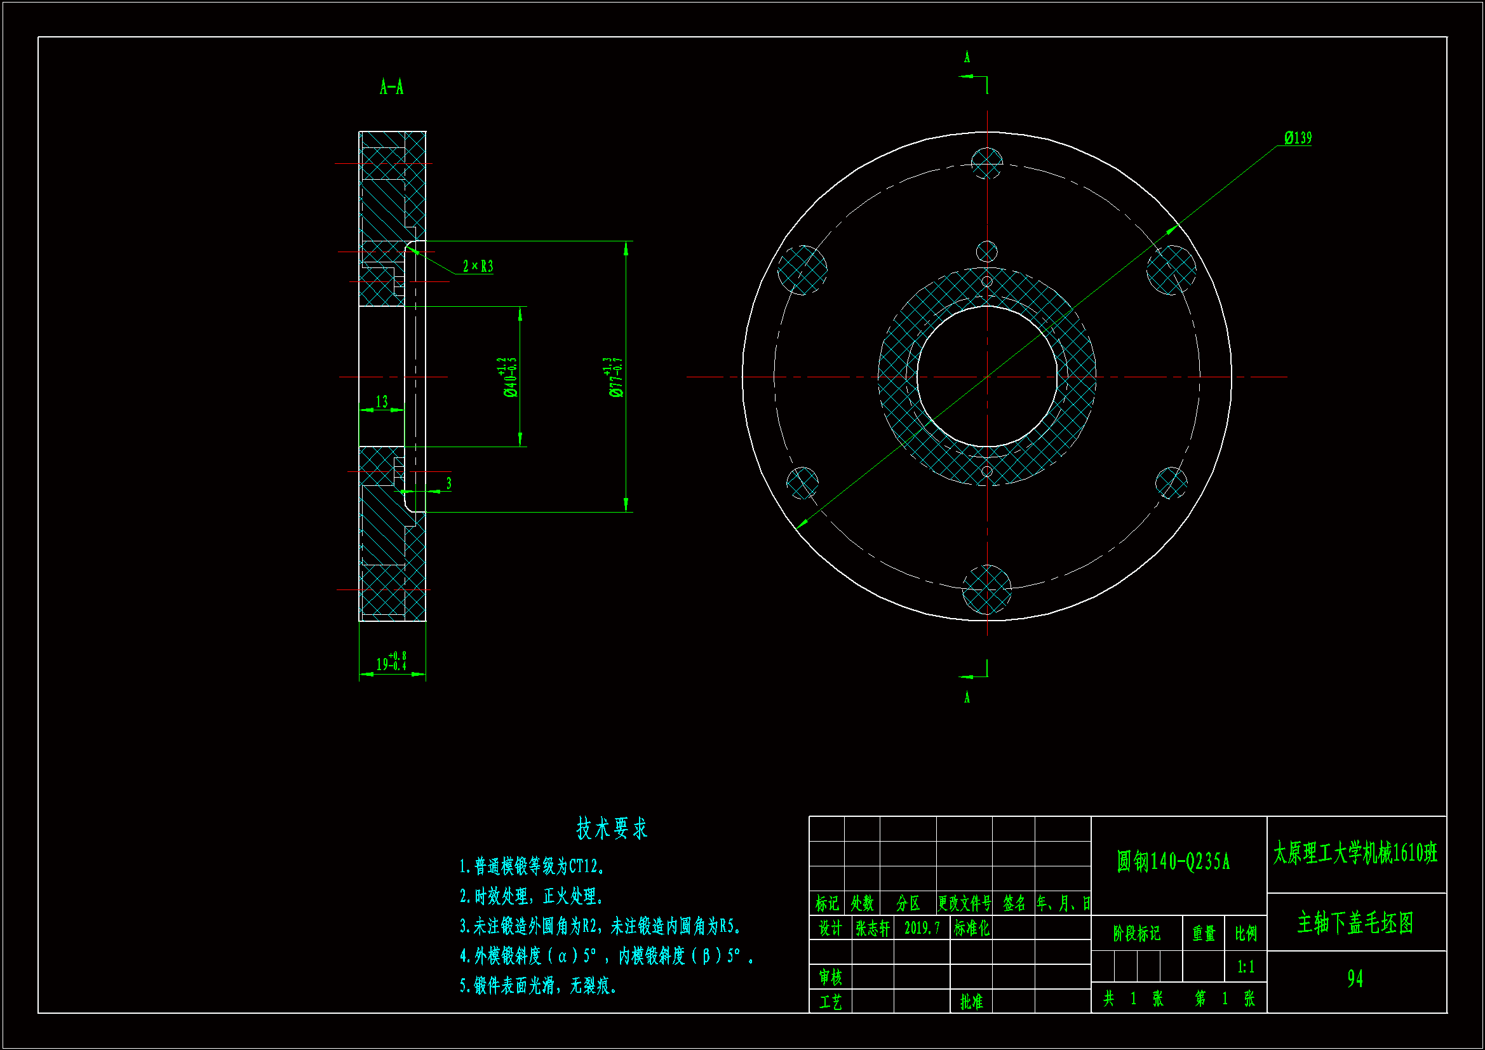This screenshot has height=1050, width=1485.
Task: Click the A-A section view label
Action: [391, 86]
